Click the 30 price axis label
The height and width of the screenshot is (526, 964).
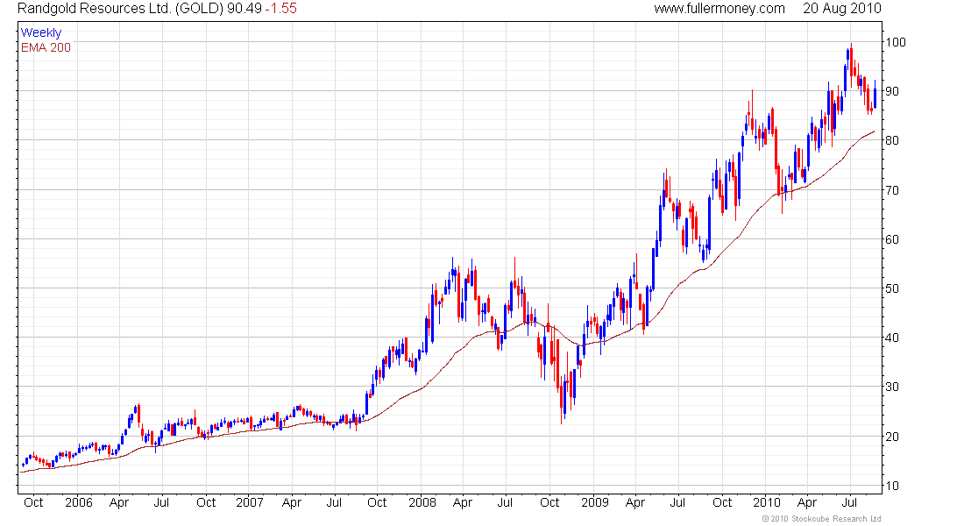(891, 387)
